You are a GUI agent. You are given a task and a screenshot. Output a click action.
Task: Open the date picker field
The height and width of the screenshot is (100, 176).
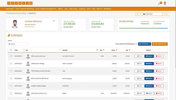pyautogui.click(x=152, y=14)
